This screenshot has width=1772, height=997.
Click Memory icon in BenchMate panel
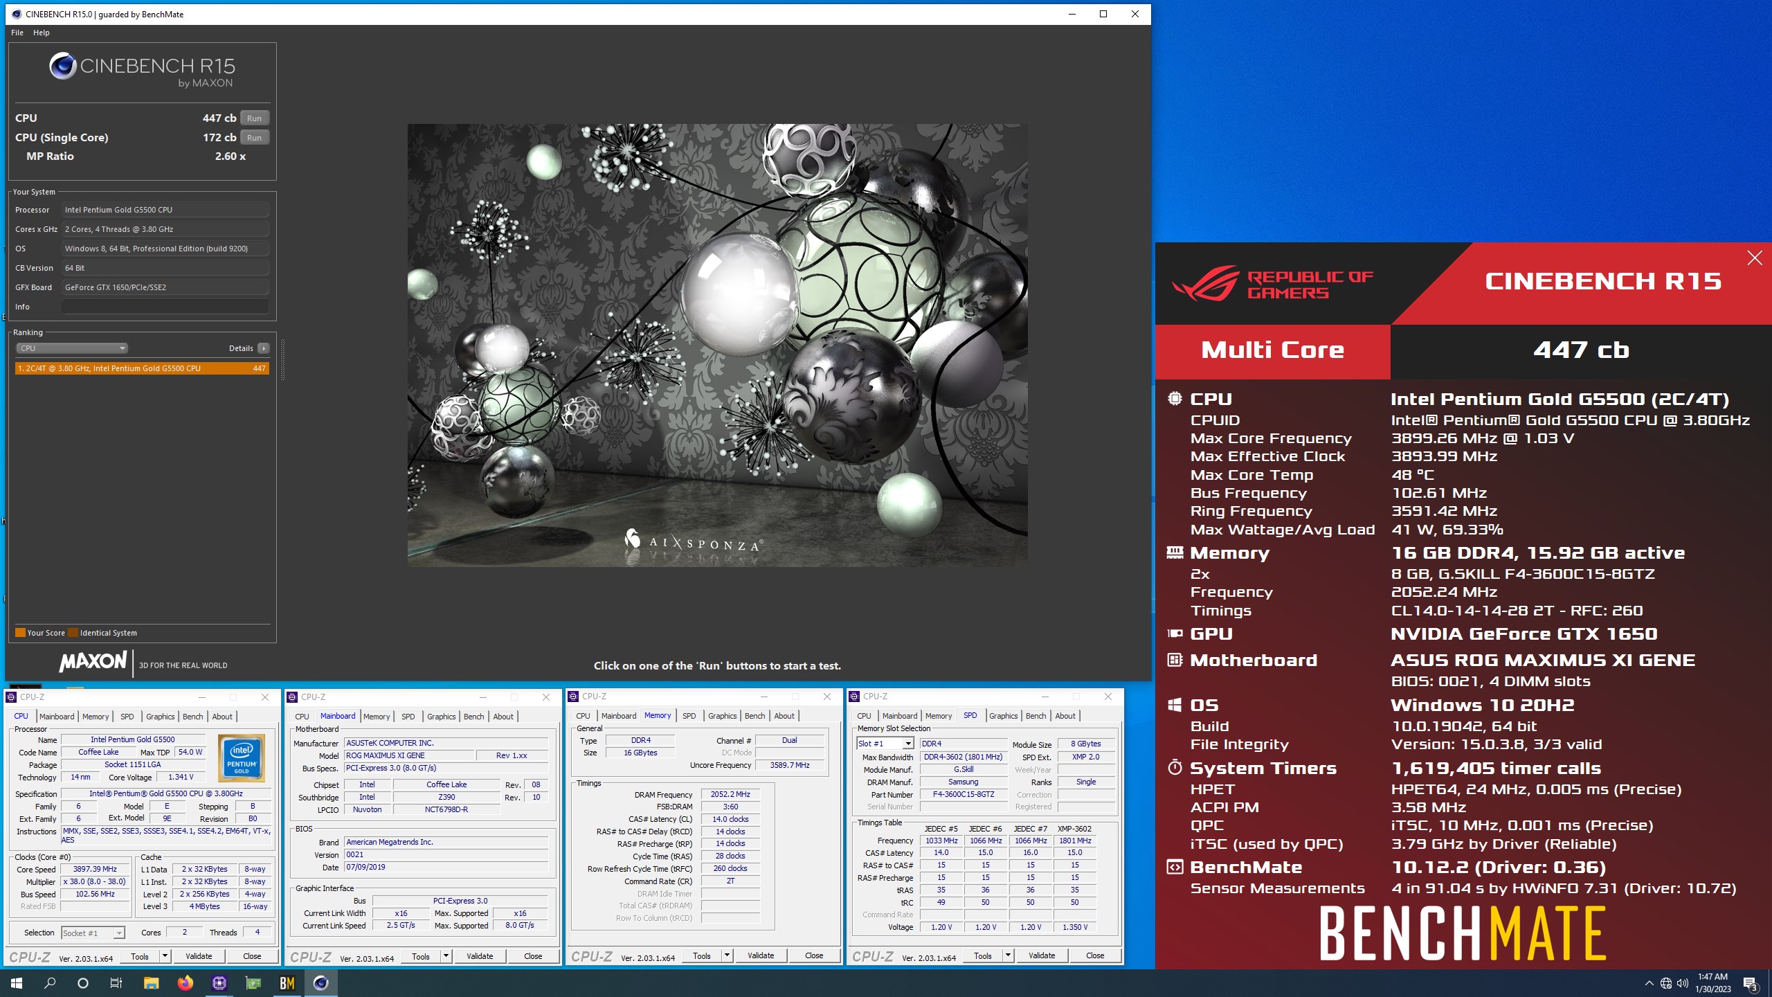pos(1175,553)
